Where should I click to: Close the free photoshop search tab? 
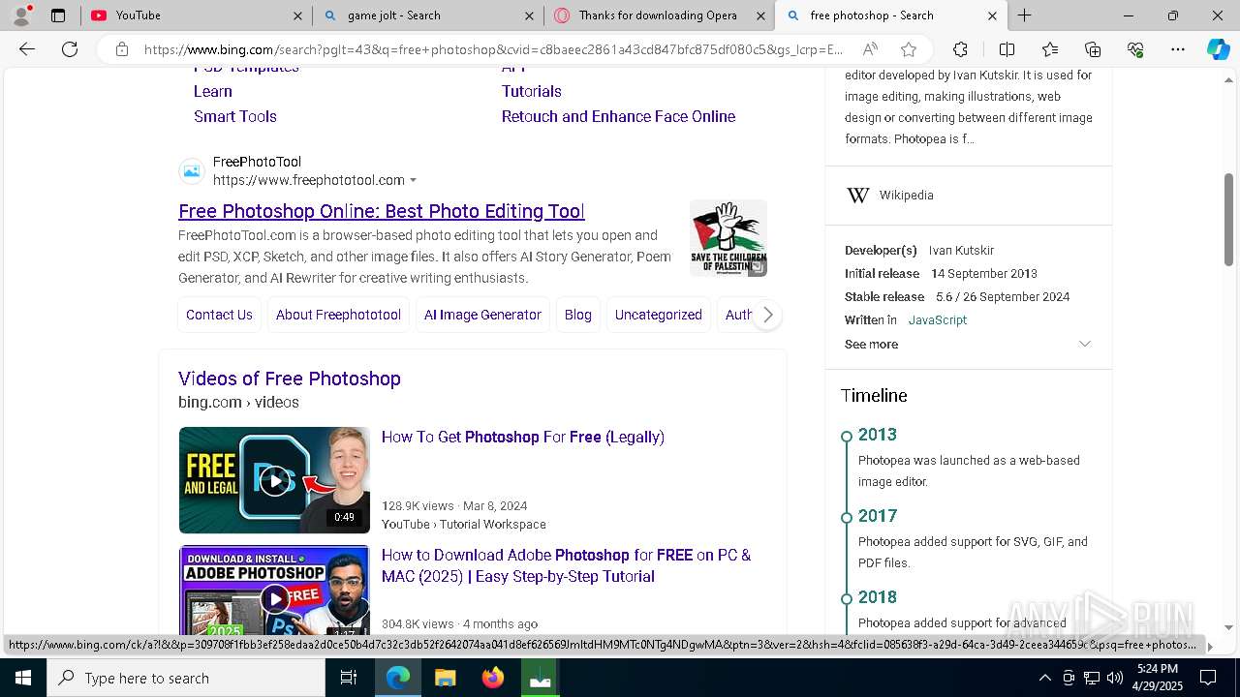[x=992, y=15]
